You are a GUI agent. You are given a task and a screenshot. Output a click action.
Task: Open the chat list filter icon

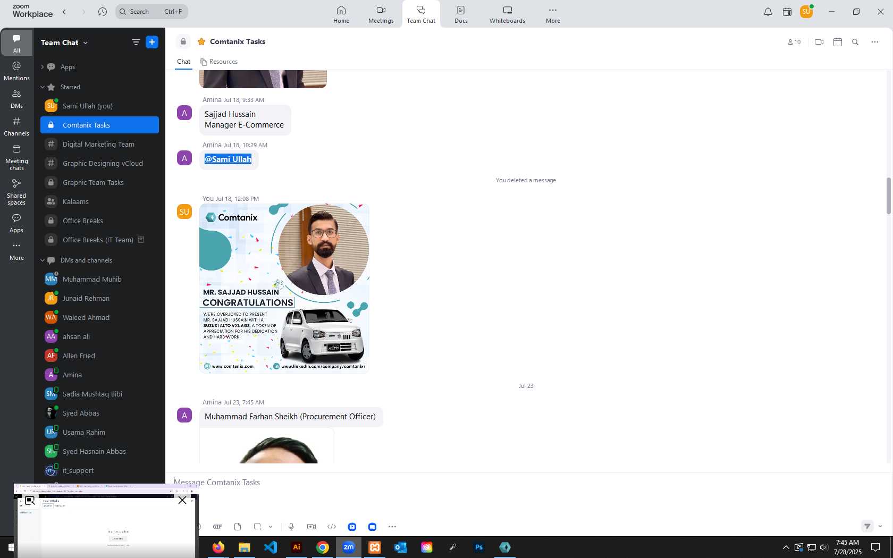click(136, 42)
